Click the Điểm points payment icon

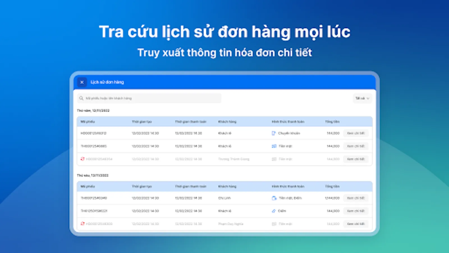click(x=274, y=211)
